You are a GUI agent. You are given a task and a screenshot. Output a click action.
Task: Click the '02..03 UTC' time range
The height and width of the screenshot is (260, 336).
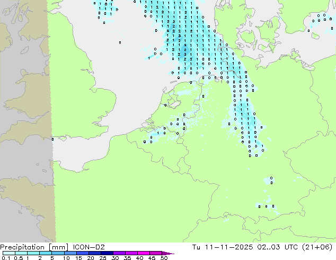pos(278,247)
